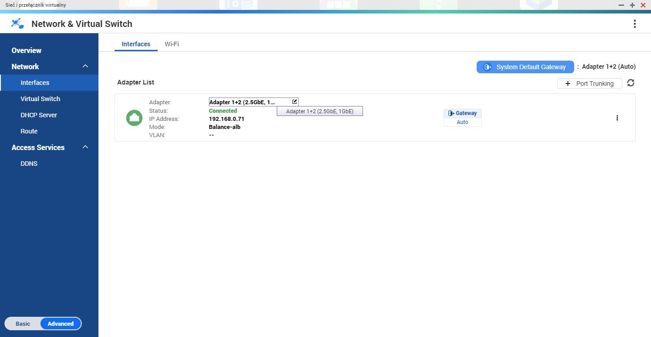Open the Wi-Fi tab
Viewport: 651px width, 337px height.
coord(172,44)
